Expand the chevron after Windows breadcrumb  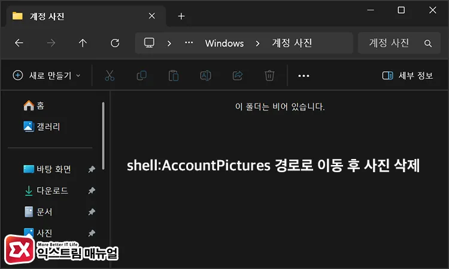(257, 43)
